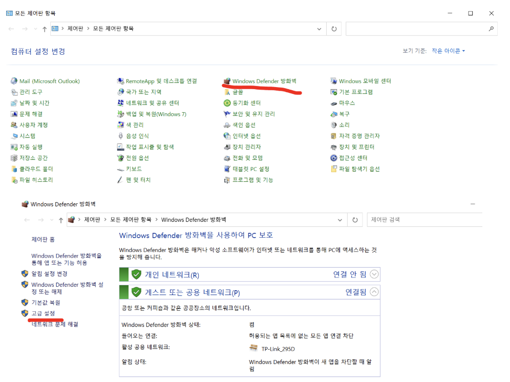Open 네트워크 문제 해결 link
Viewport: 510px width, 382px height.
click(x=55, y=325)
